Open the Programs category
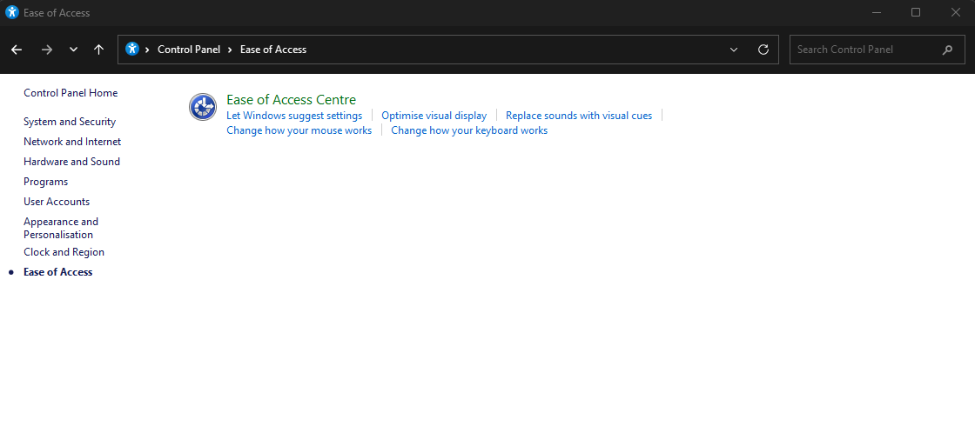This screenshot has height=446, width=975. (45, 182)
